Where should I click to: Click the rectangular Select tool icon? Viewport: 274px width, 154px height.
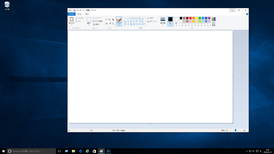(89, 19)
